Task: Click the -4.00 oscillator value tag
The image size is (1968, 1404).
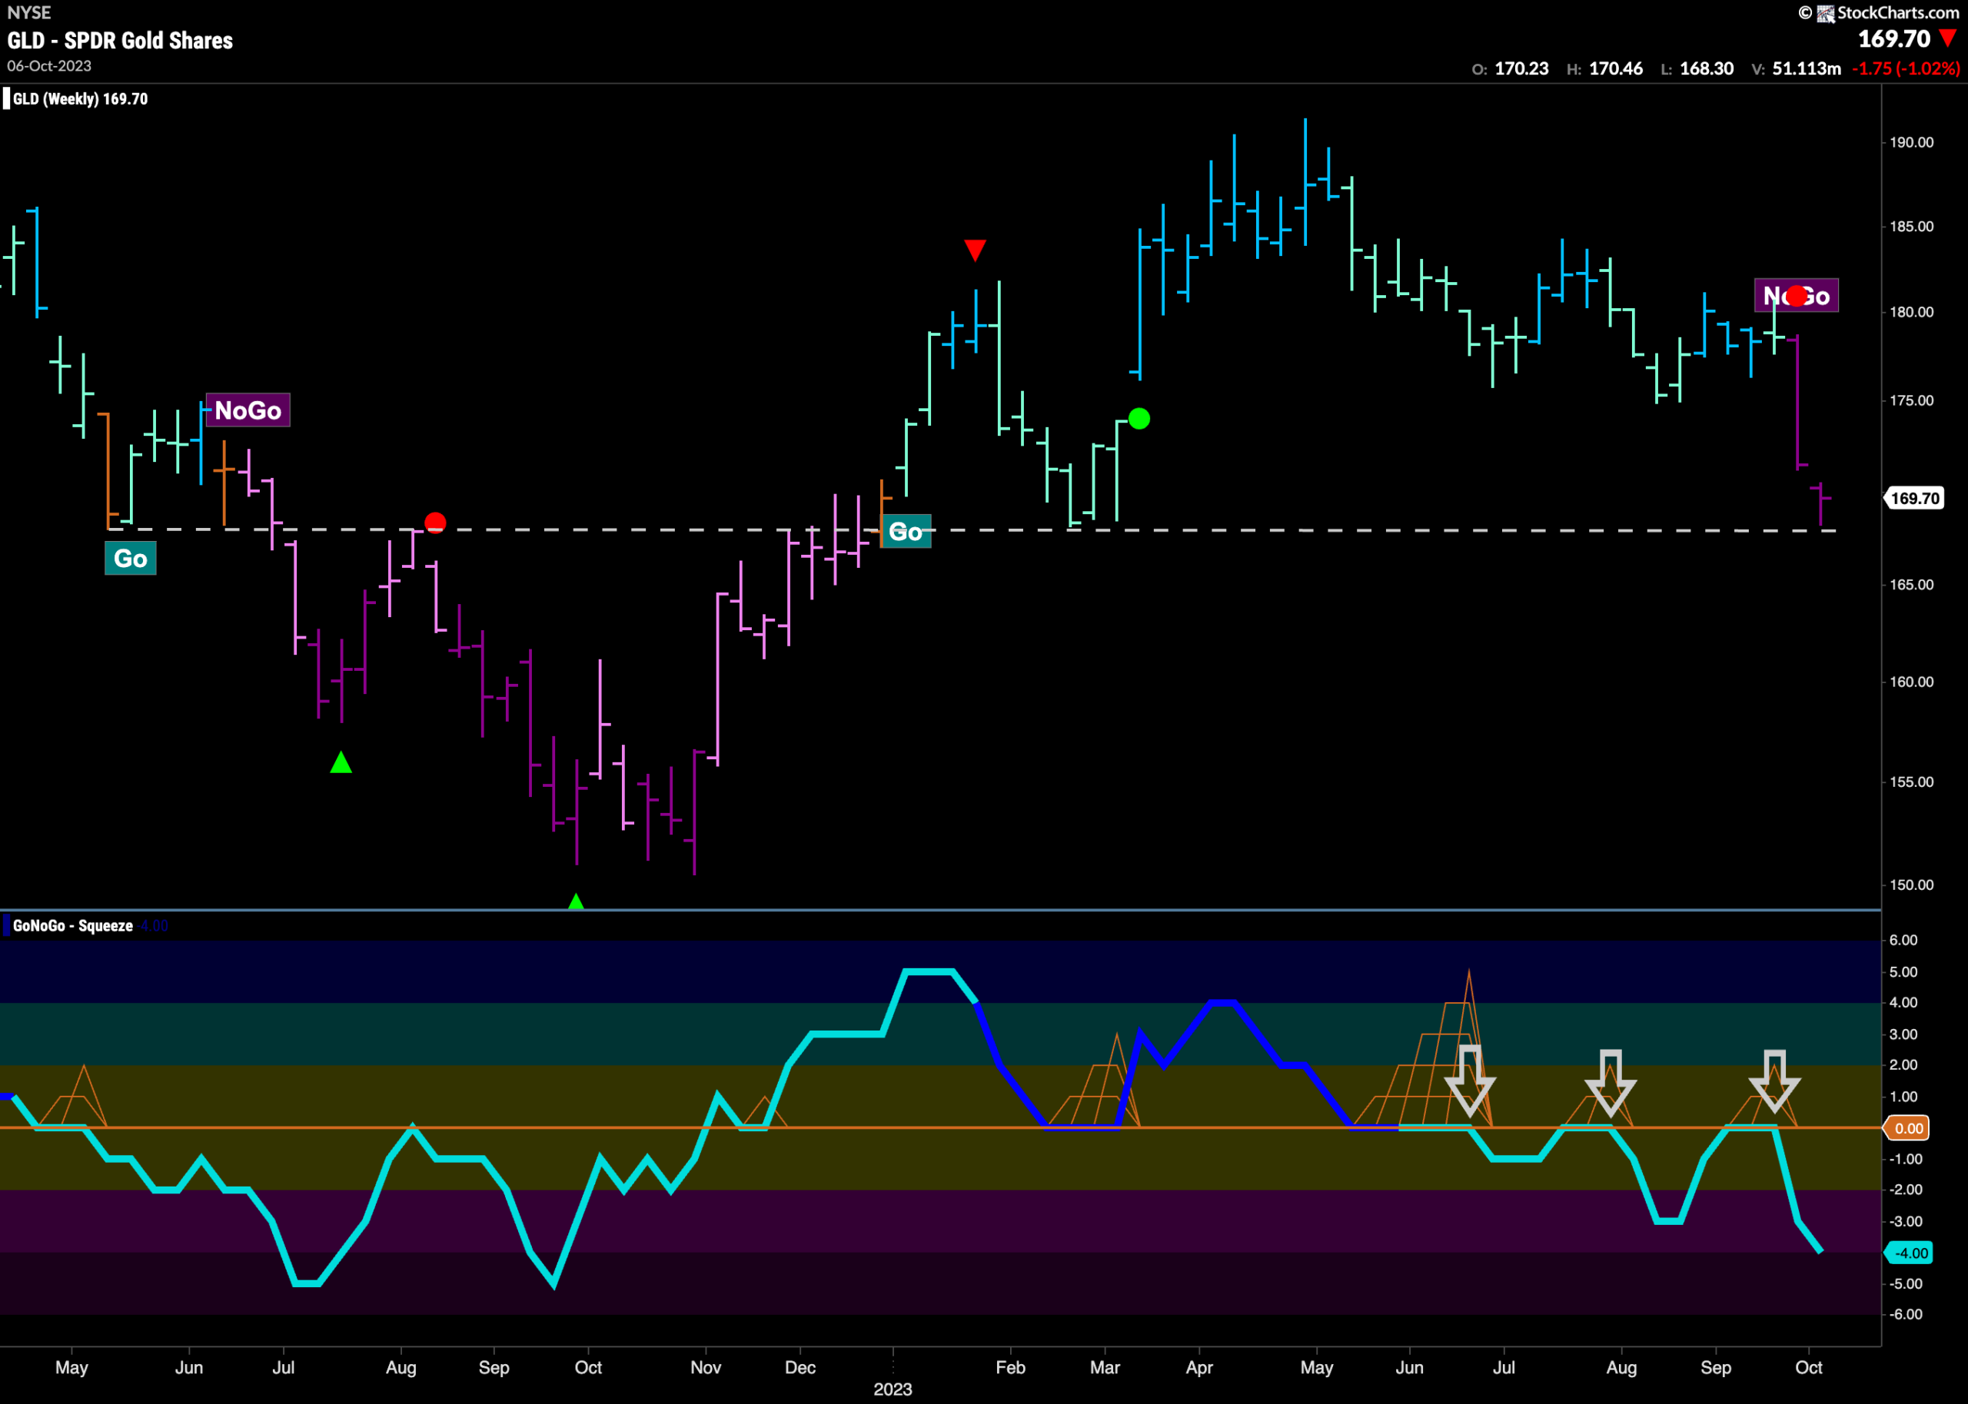Action: [x=1908, y=1253]
